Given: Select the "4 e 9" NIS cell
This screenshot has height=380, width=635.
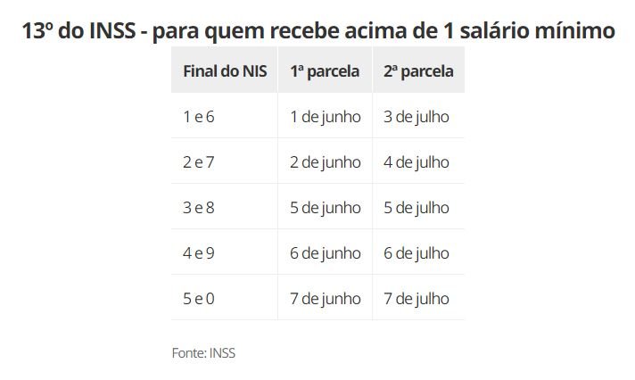Looking at the screenshot, I should [x=199, y=253].
